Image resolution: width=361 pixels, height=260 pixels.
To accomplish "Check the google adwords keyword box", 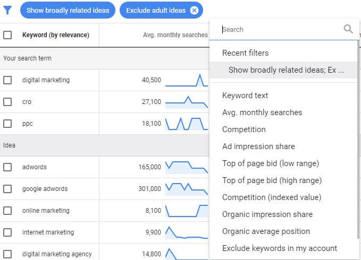I will point(7,189).
